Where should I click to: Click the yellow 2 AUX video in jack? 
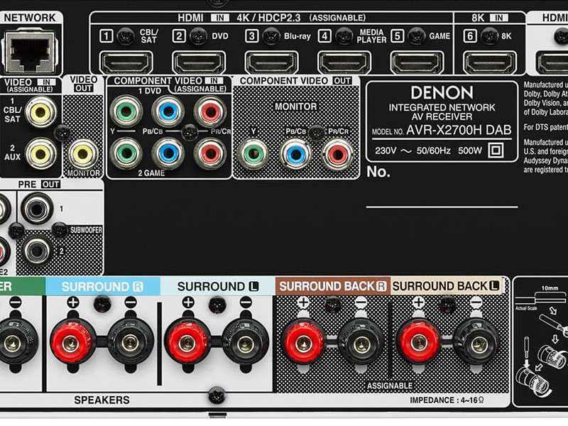40,153
